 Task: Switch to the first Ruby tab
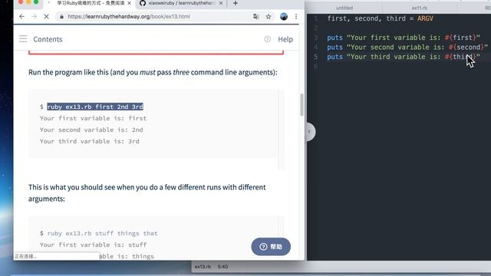pyautogui.click(x=89, y=3)
